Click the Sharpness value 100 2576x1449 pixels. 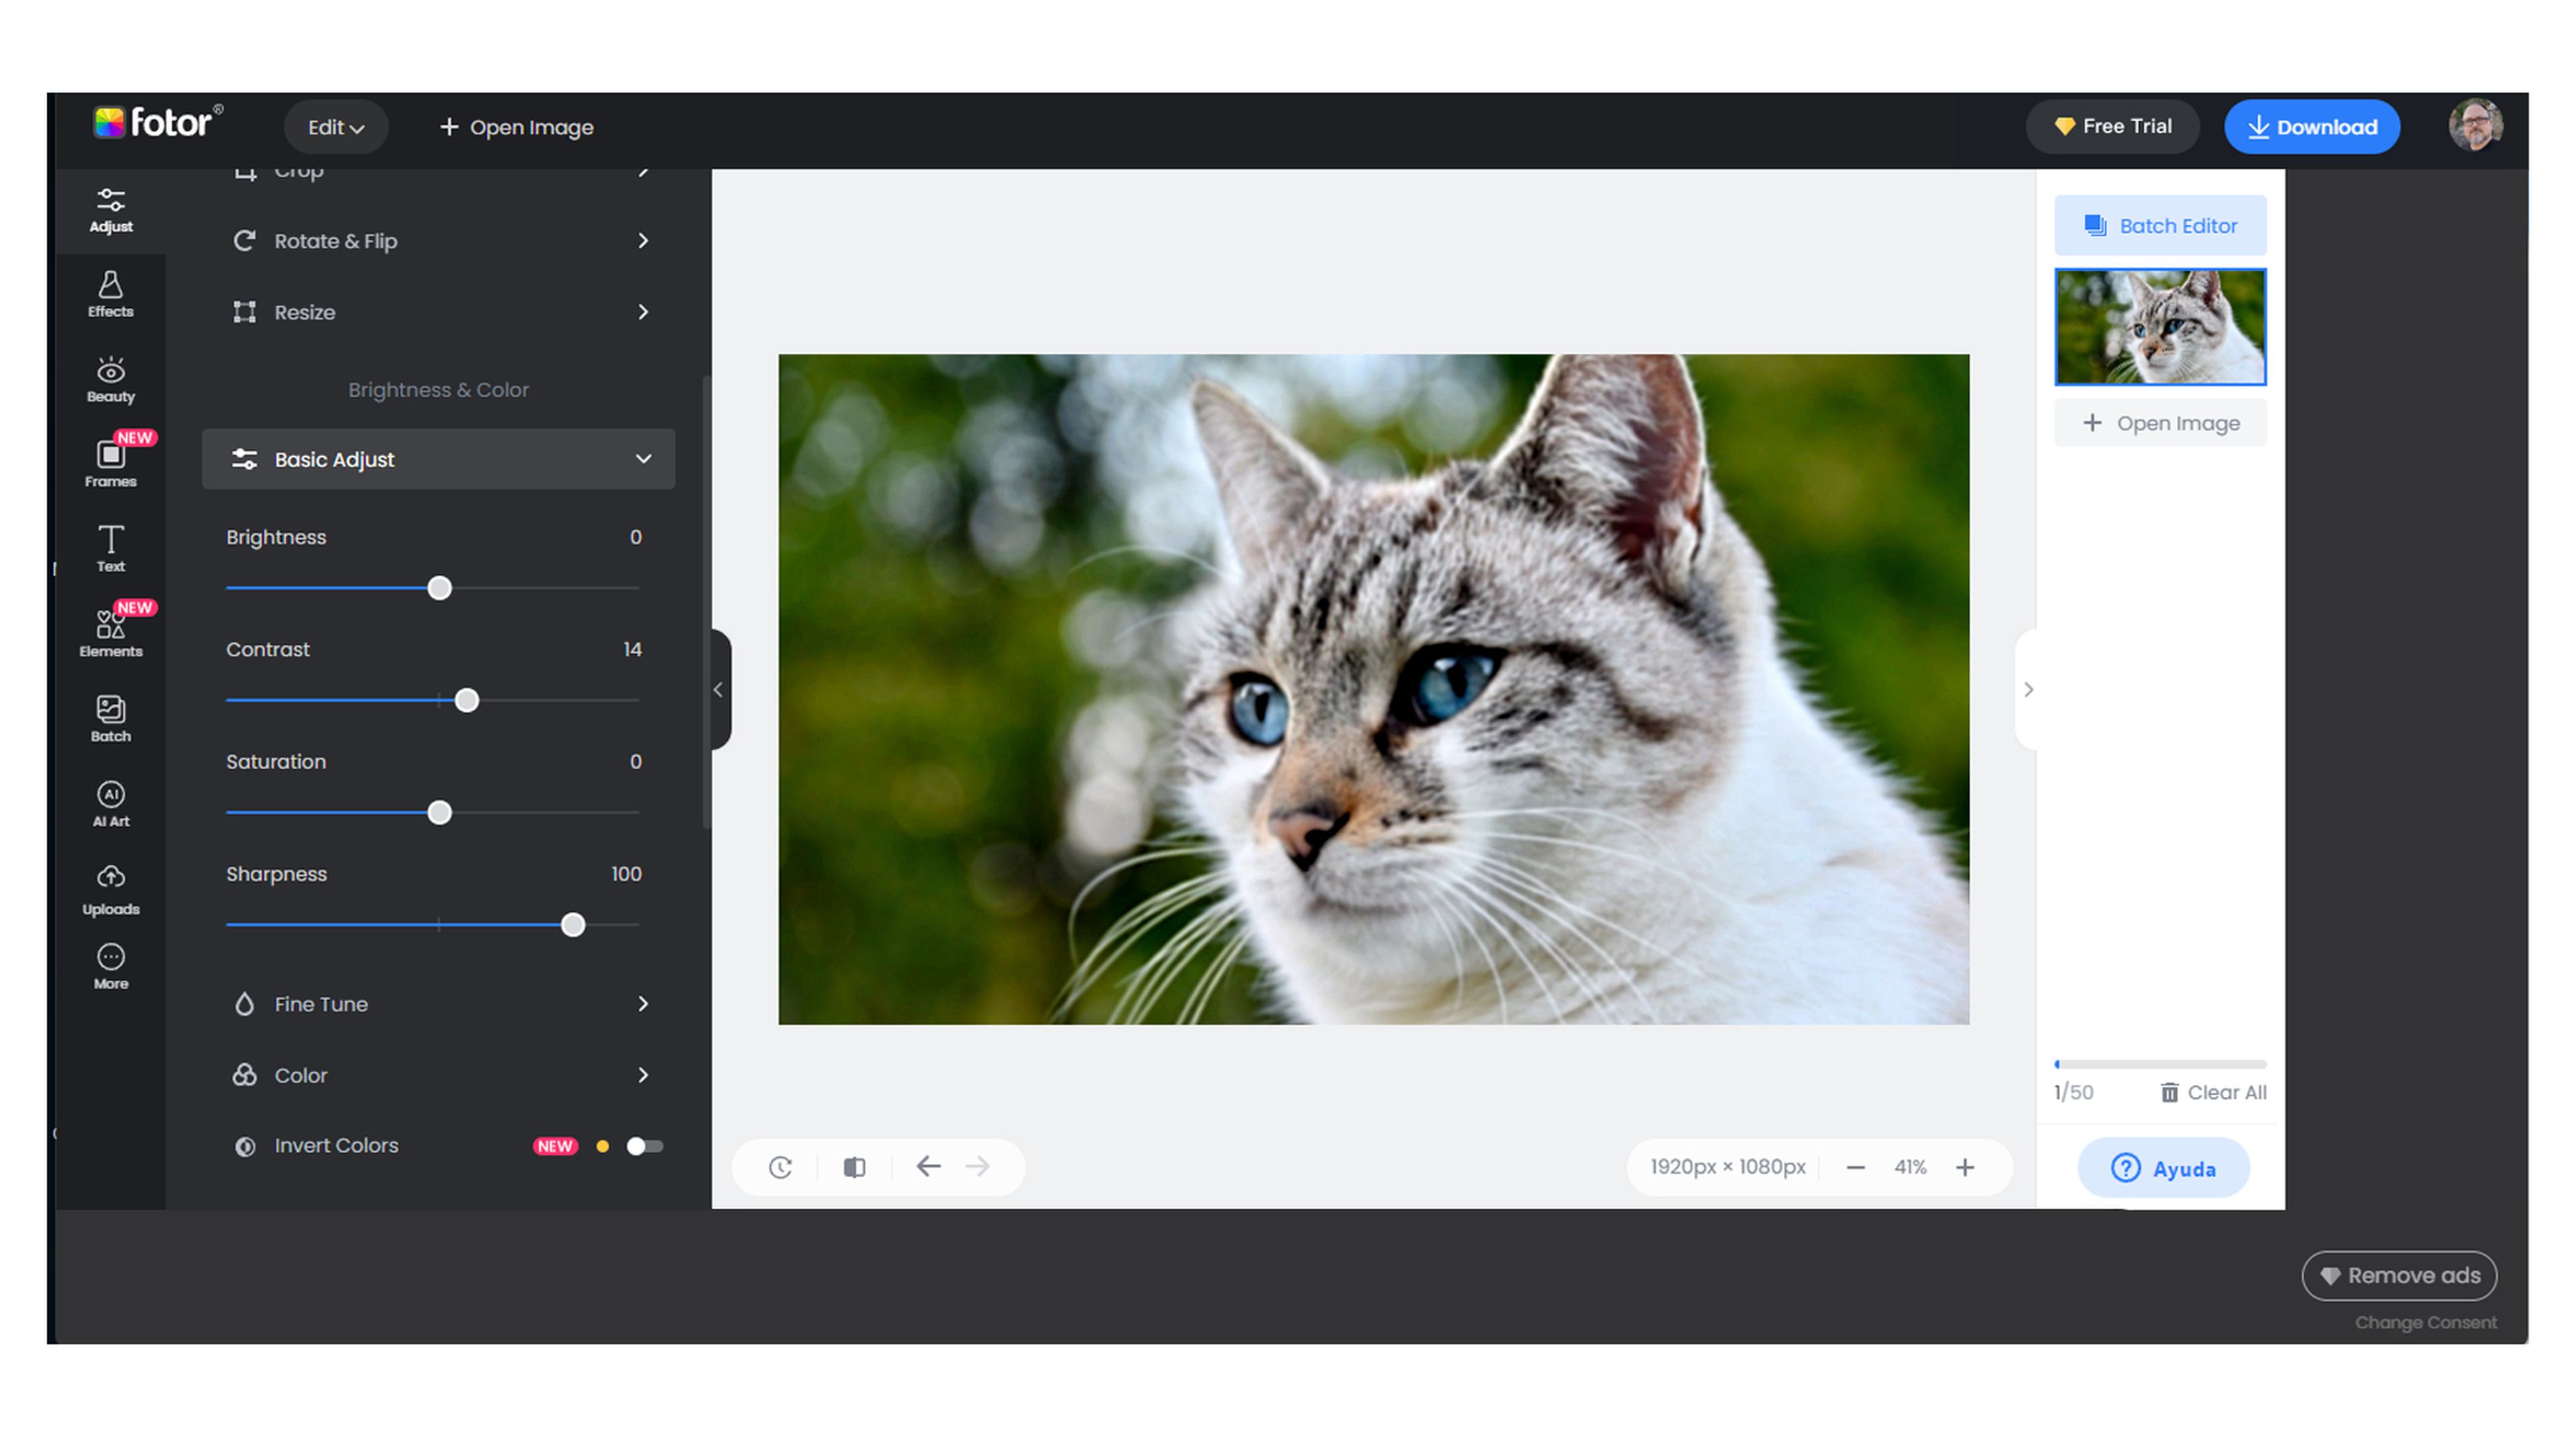[x=626, y=874]
